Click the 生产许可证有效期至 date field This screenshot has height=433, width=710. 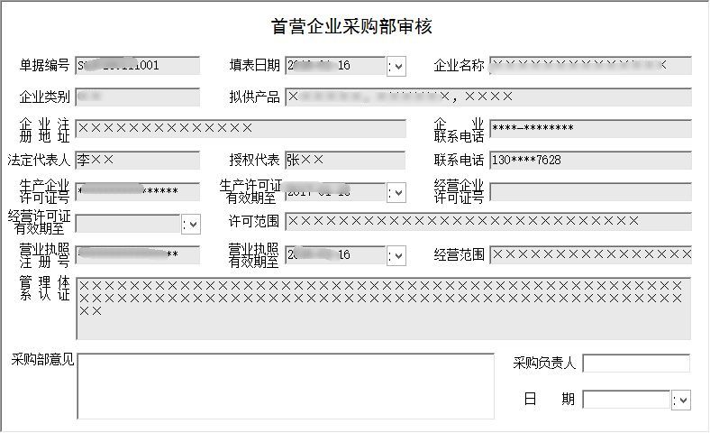pos(335,191)
